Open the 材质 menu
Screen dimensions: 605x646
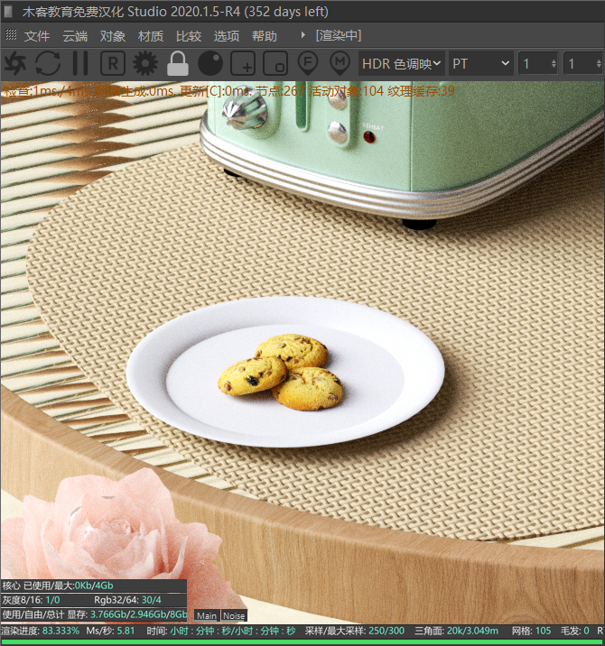point(151,36)
